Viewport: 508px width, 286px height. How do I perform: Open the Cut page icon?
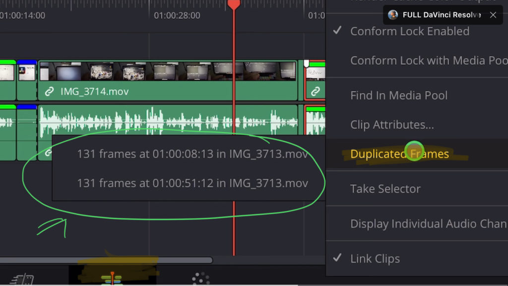(22, 279)
